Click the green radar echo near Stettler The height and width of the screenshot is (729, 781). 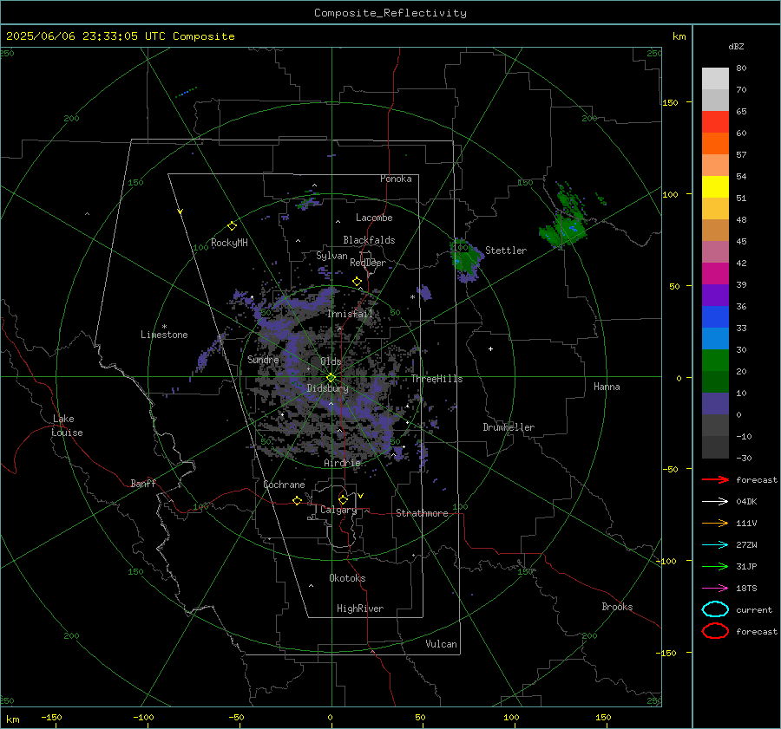click(465, 259)
